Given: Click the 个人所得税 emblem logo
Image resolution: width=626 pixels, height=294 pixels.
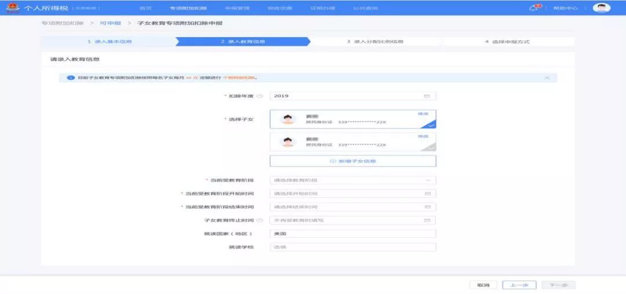Looking at the screenshot, I should tap(12, 8).
